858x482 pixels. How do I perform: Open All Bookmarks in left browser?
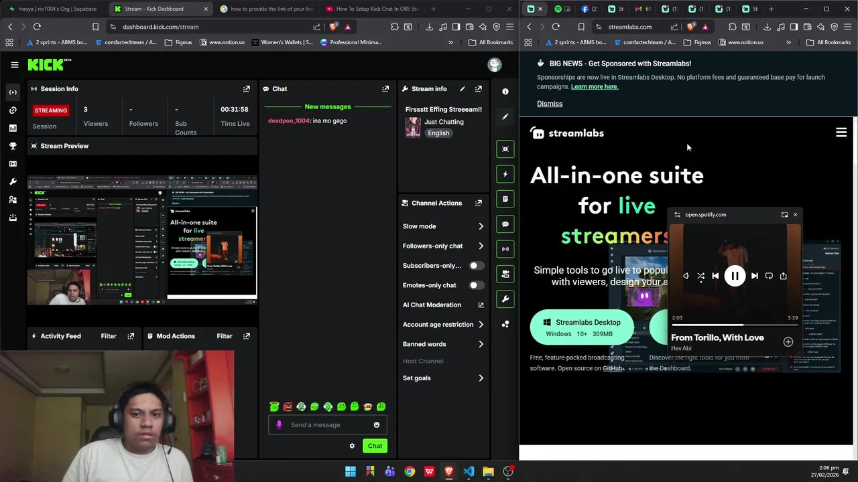coord(490,42)
